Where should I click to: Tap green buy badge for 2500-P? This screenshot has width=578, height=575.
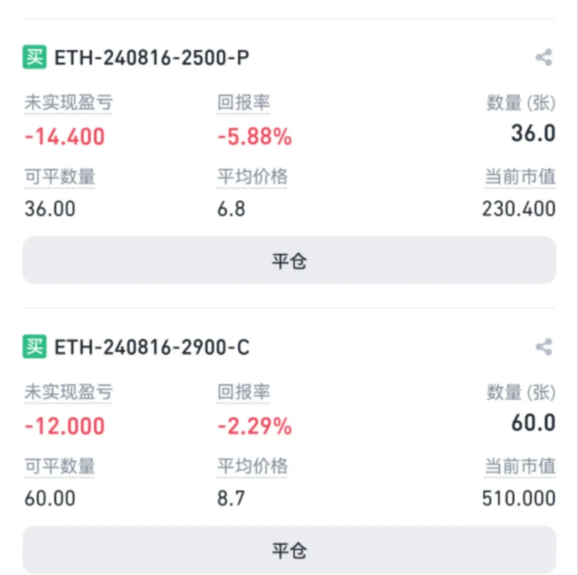(x=34, y=57)
